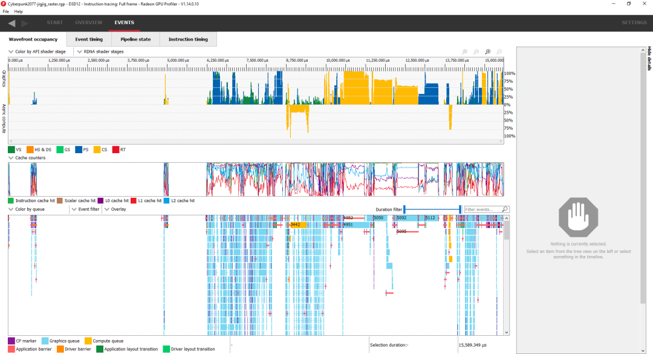Select event 4952 in the timeline
Screen dimensions: 653x354
(x=353, y=218)
